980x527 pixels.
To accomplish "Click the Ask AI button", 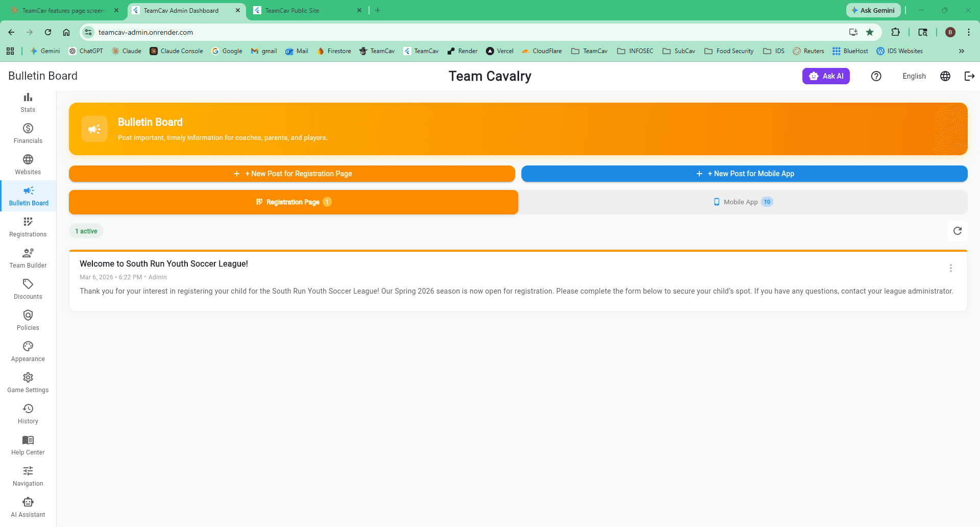I will click(x=826, y=76).
